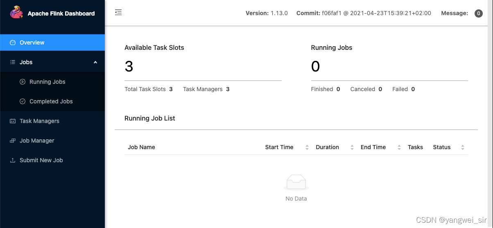Image resolution: width=493 pixels, height=228 pixels.
Task: Click the Task Managers count label
Action: [203, 89]
